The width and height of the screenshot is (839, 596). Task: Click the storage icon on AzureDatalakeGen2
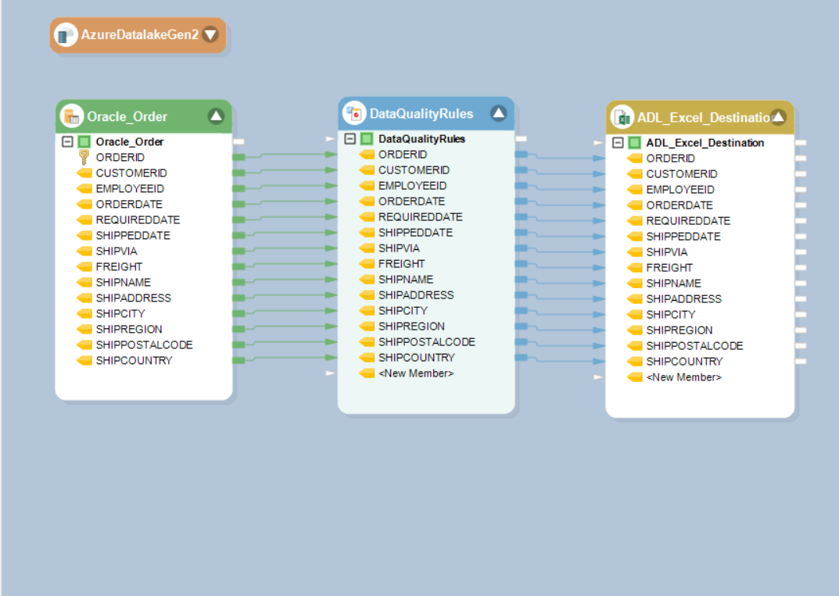[65, 34]
